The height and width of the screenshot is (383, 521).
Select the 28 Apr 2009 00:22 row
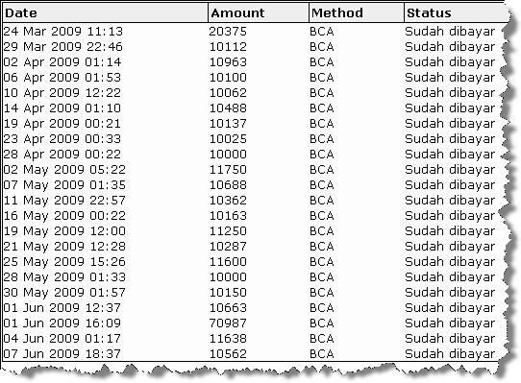(254, 155)
